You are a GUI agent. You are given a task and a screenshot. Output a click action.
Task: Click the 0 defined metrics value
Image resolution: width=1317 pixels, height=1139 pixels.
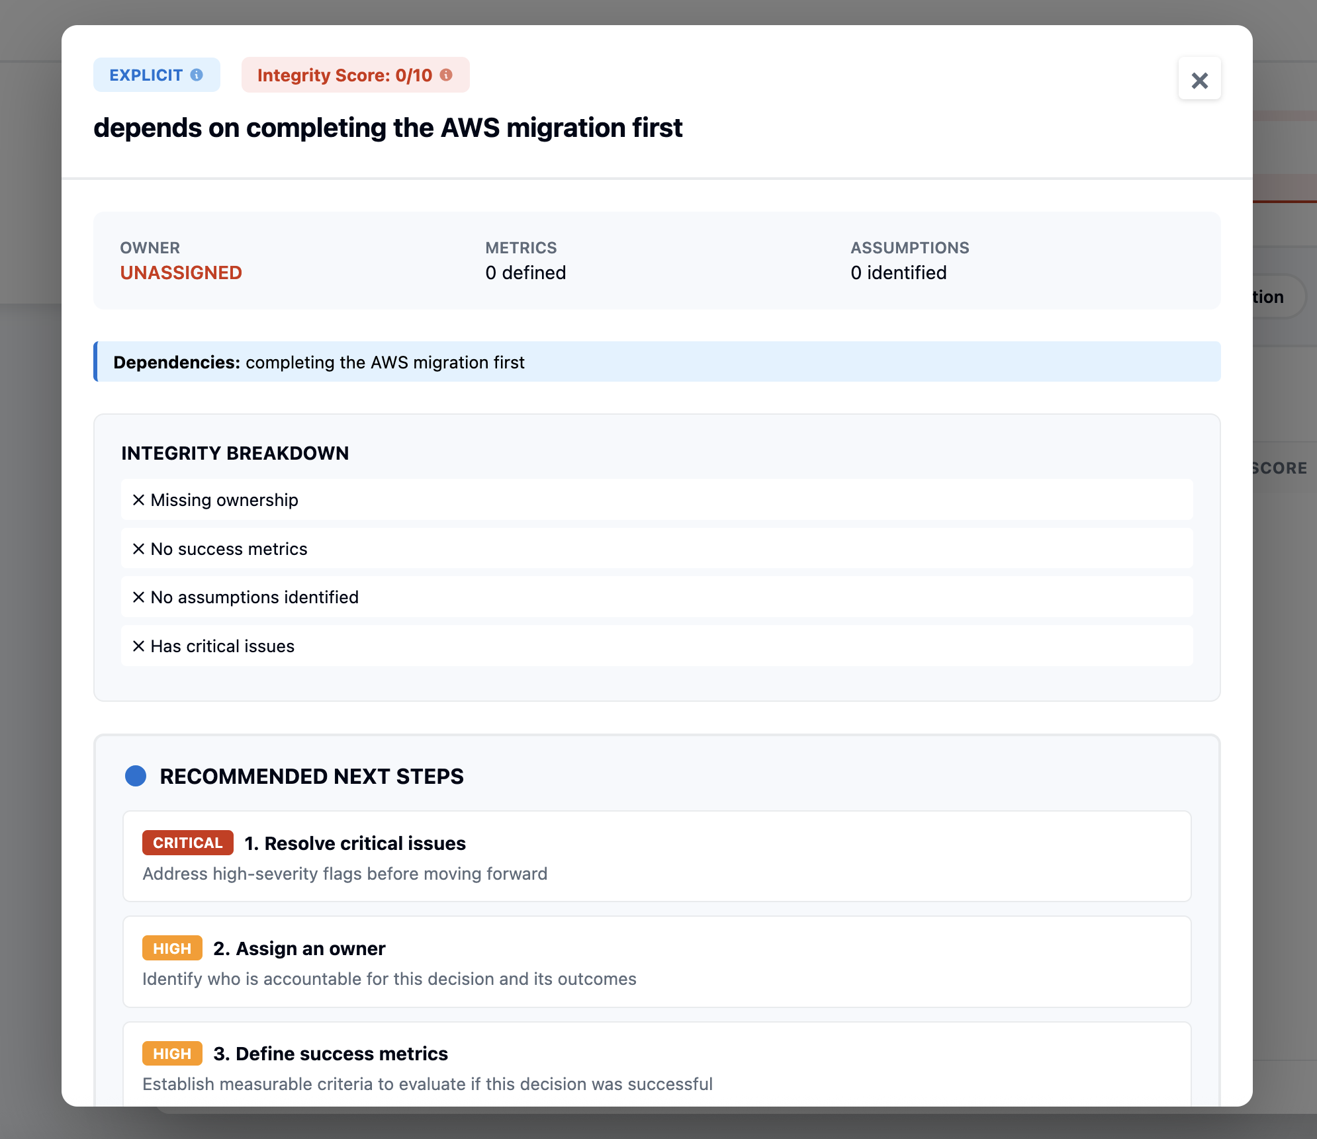coord(525,273)
